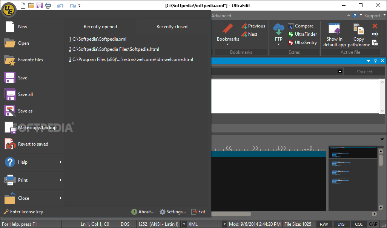387x228 pixels.
Task: Click the blue help question mark icon
Action: (355, 15)
